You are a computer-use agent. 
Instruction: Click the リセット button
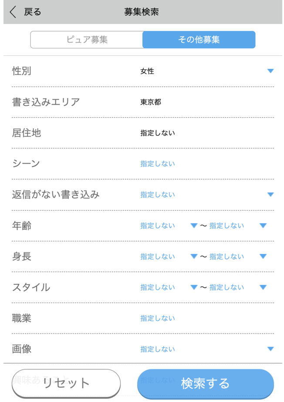(66, 383)
